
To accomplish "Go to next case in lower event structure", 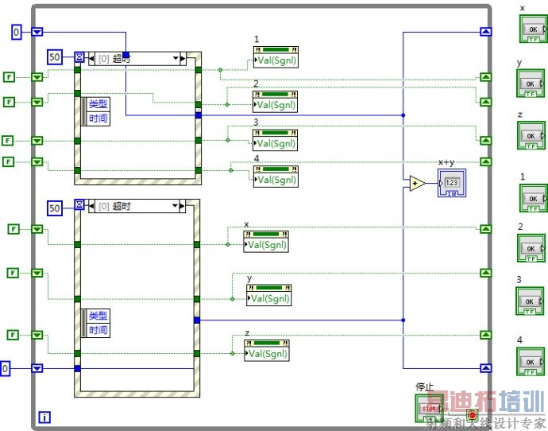I will click(182, 206).
